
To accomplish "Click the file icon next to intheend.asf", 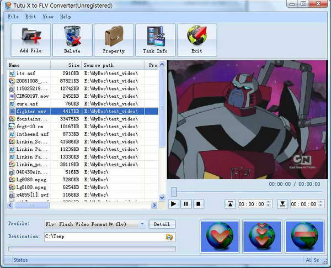I will tap(12, 134).
